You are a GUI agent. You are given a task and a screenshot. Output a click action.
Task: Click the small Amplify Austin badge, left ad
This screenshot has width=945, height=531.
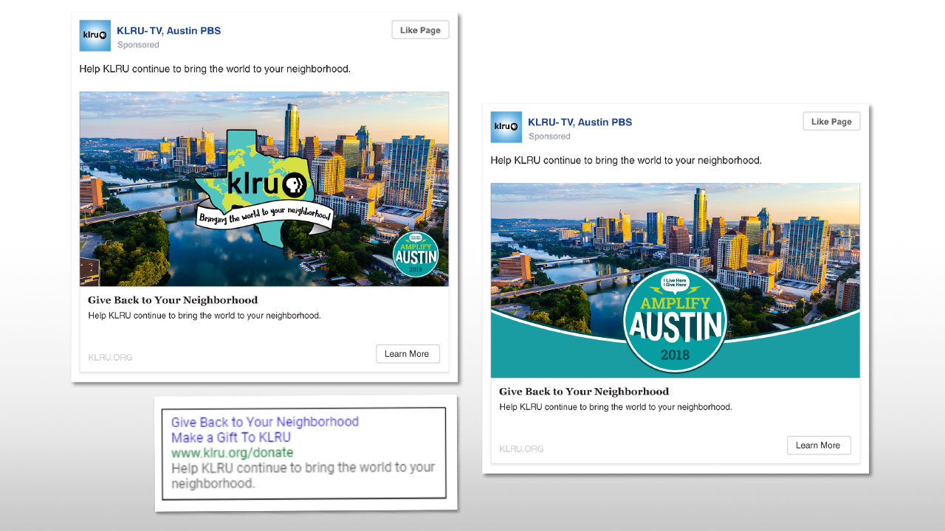416,254
